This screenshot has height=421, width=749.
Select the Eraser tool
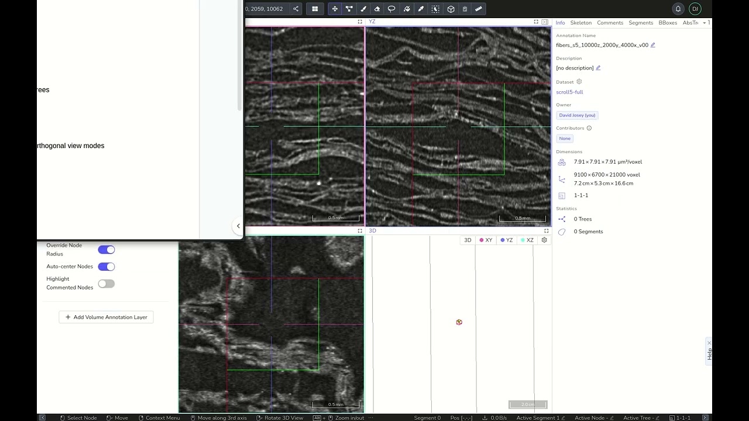pos(377,9)
